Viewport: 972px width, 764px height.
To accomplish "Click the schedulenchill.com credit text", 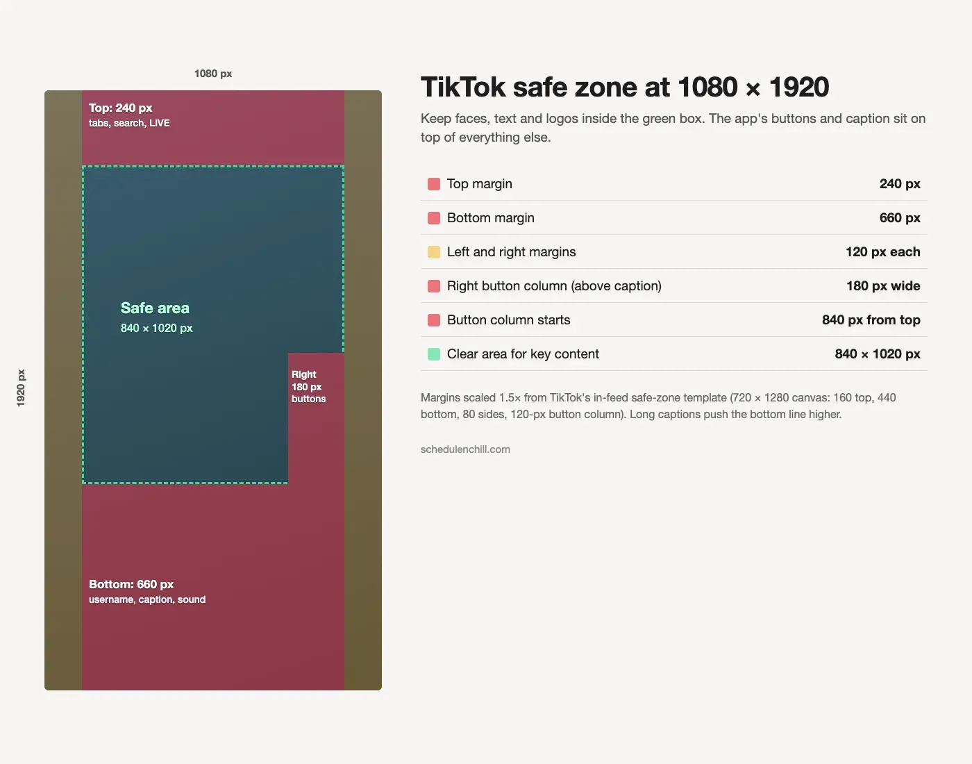I will tap(465, 449).
